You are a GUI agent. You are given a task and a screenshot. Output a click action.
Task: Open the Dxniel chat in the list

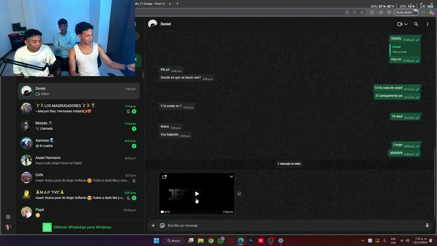[x=79, y=91]
